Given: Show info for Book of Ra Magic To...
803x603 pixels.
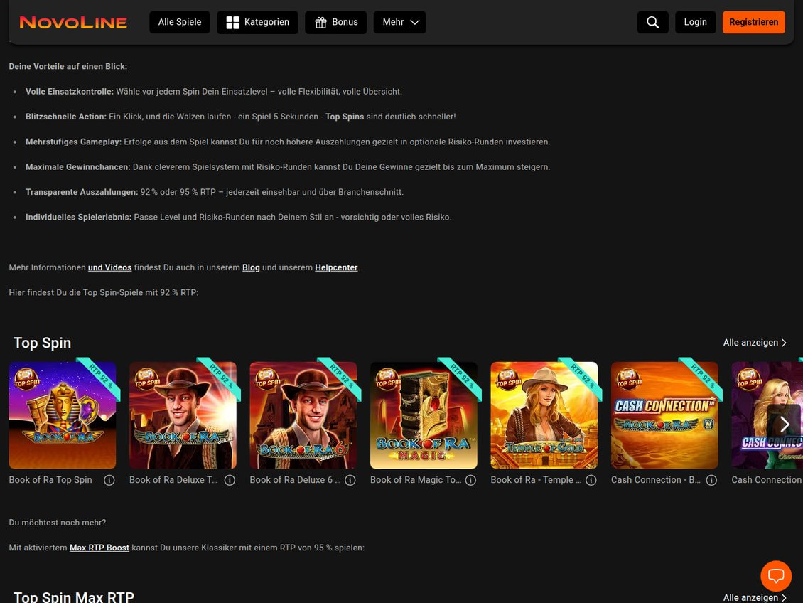Looking at the screenshot, I should (x=470, y=480).
